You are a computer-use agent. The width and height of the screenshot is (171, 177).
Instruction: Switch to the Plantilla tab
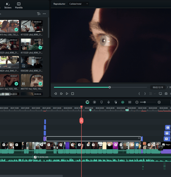pos(19,6)
